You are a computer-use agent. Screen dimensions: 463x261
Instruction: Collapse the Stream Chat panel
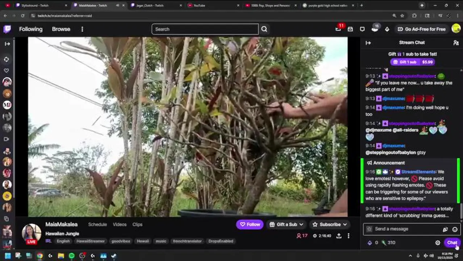[368, 43]
